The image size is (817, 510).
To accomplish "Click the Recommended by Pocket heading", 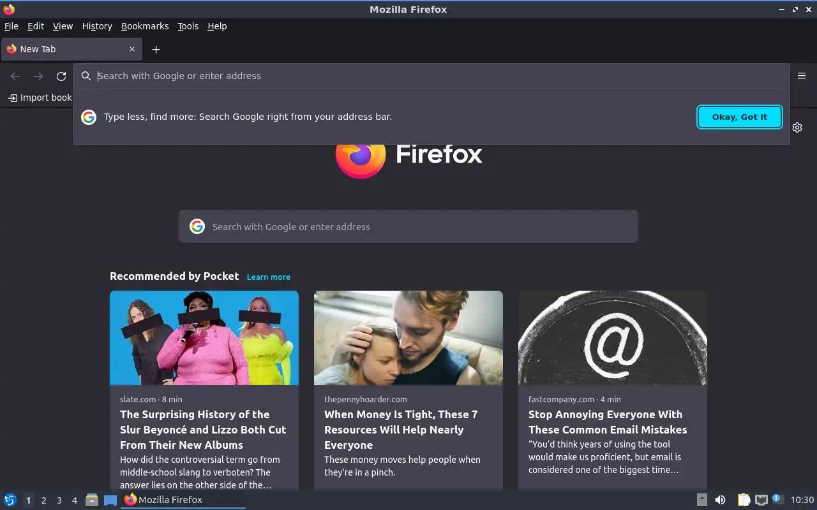I will [x=174, y=276].
